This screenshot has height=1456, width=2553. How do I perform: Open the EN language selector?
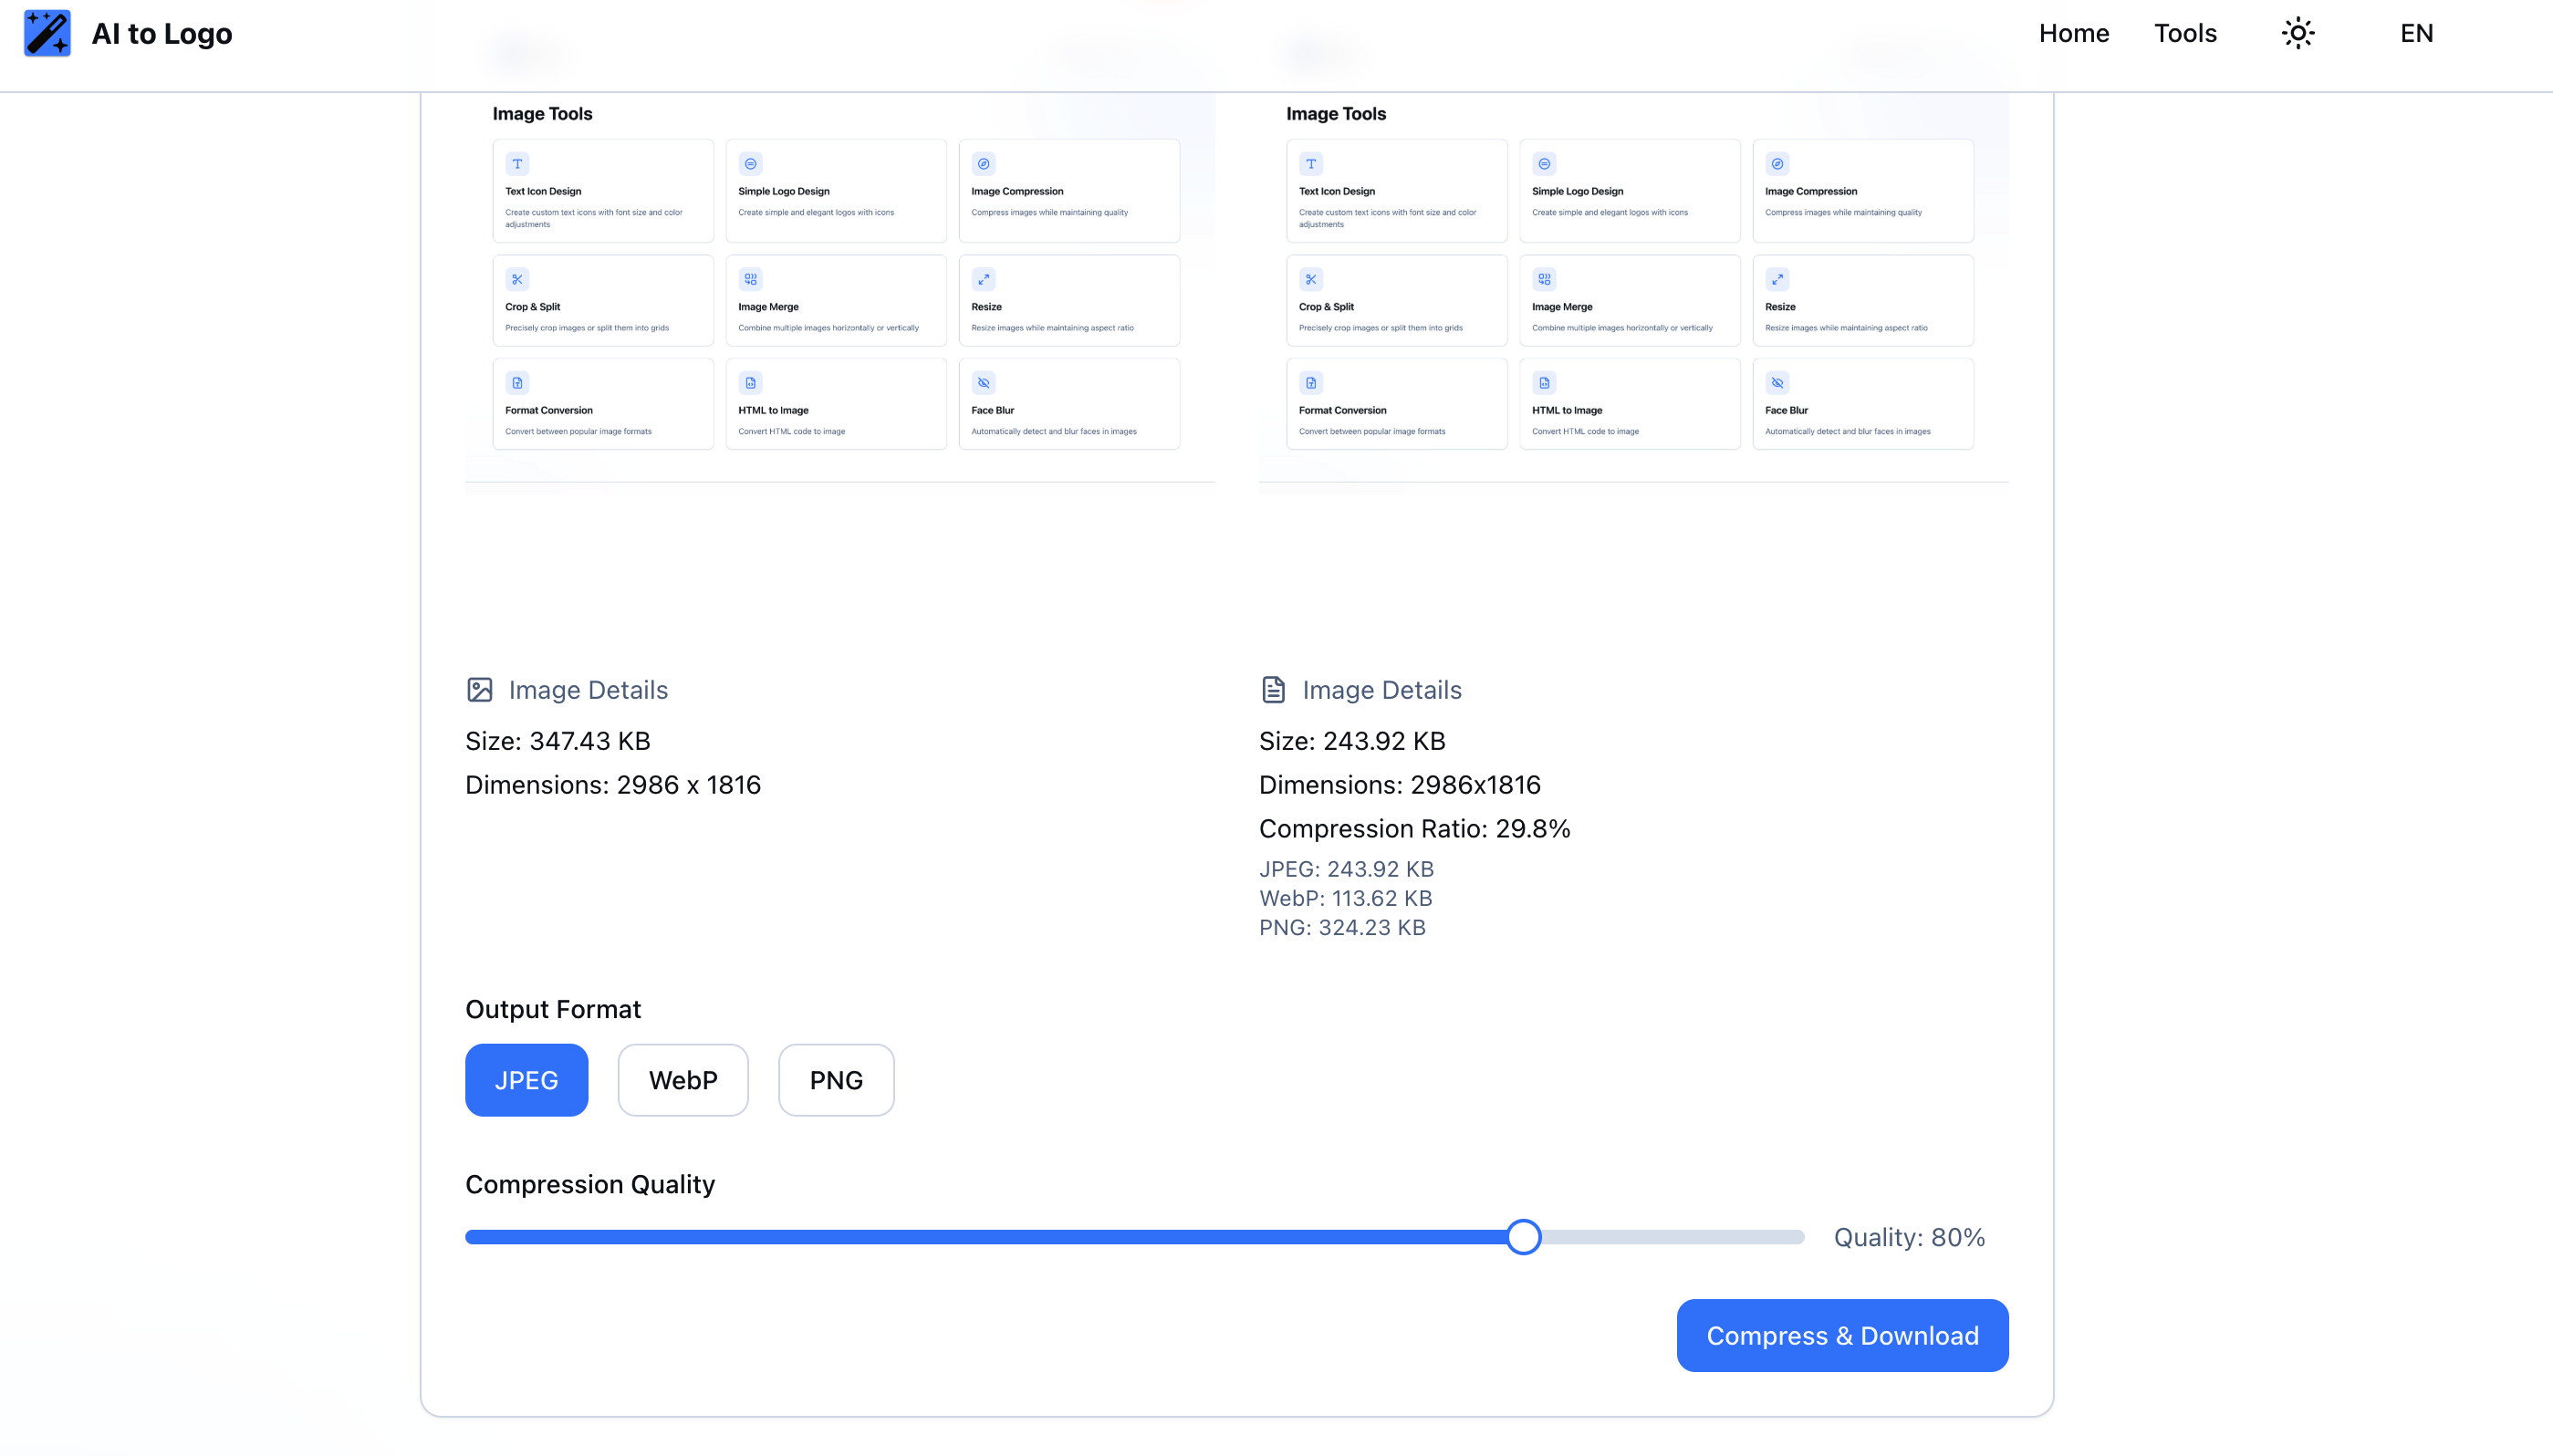click(x=2416, y=33)
